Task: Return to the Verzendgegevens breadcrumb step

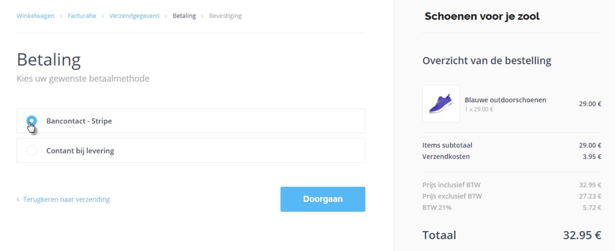Action: (x=134, y=16)
